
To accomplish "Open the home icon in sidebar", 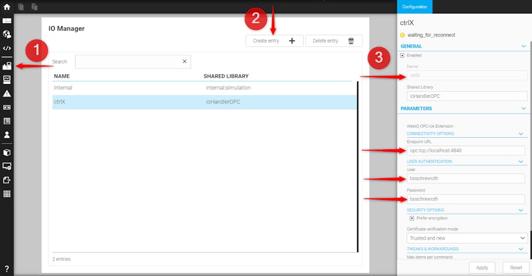I will (x=7, y=7).
